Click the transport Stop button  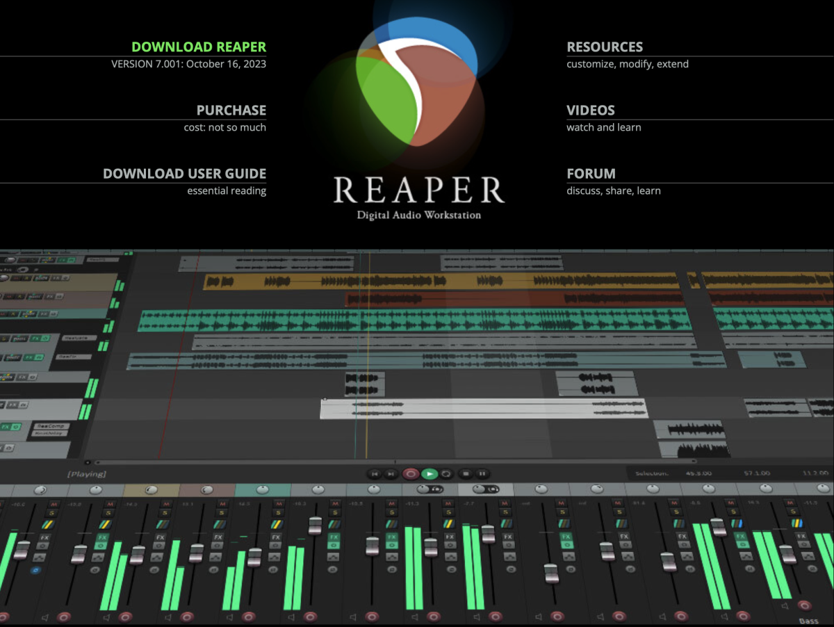tap(466, 474)
